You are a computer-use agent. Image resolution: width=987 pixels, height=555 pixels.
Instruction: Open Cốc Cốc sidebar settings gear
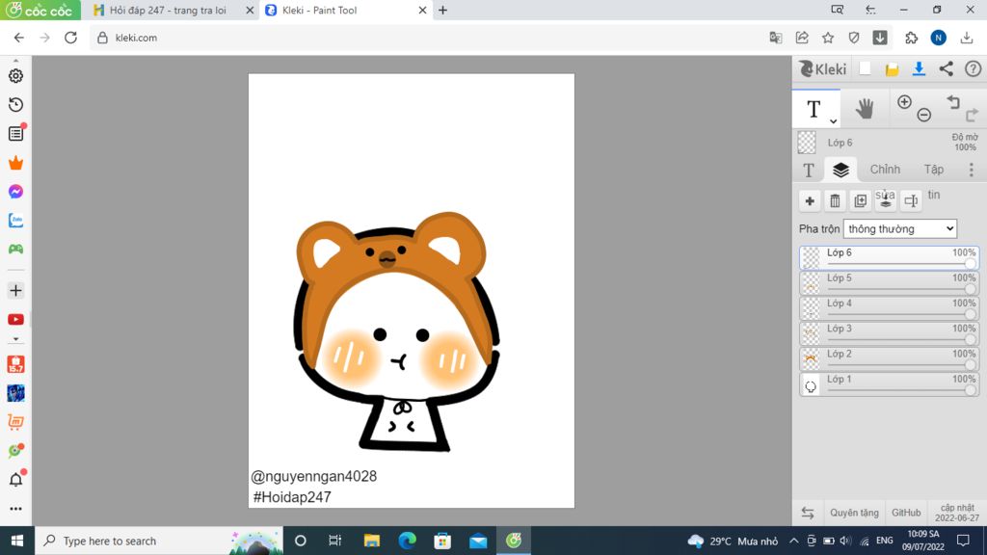tap(15, 75)
